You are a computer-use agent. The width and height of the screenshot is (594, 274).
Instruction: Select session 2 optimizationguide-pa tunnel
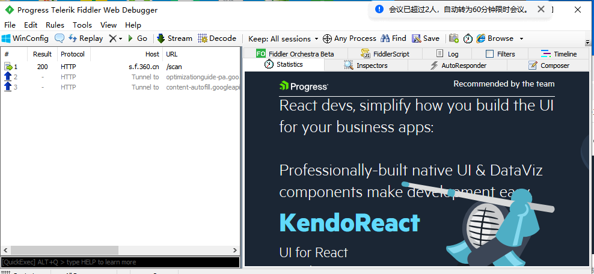(120, 77)
